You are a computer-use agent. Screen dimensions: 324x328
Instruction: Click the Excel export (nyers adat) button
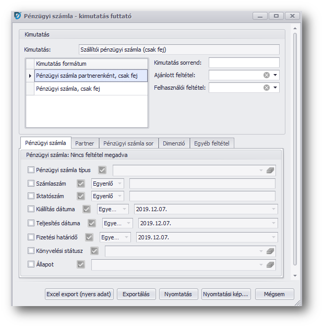point(79,294)
